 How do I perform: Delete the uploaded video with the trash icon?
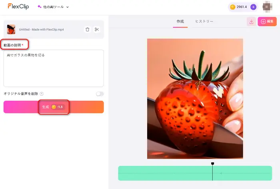pyautogui.click(x=87, y=29)
